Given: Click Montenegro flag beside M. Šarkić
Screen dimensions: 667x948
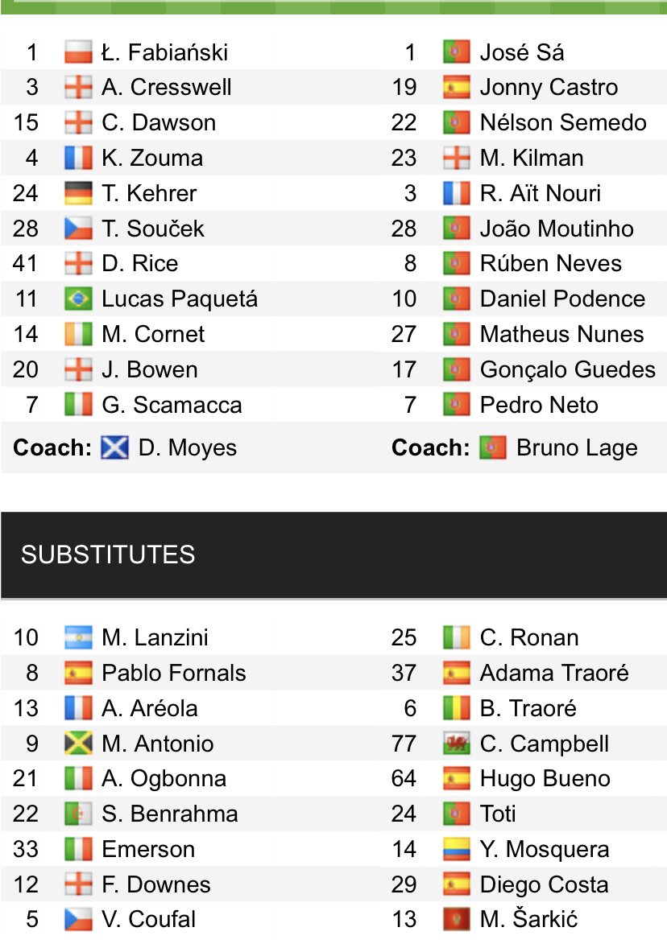Looking at the screenshot, I should [x=456, y=919].
